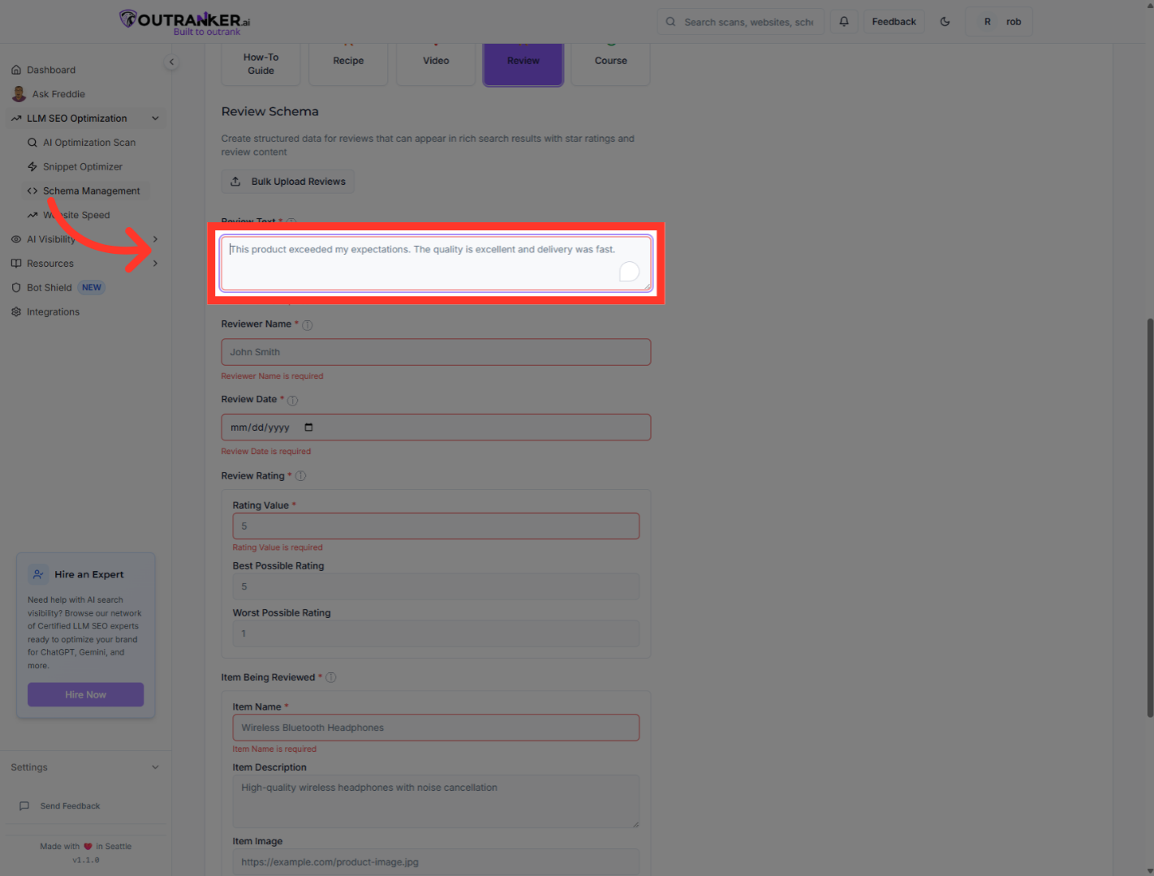This screenshot has height=876, width=1154.
Task: Click the magnifier icon in the search bar
Action: coord(670,22)
